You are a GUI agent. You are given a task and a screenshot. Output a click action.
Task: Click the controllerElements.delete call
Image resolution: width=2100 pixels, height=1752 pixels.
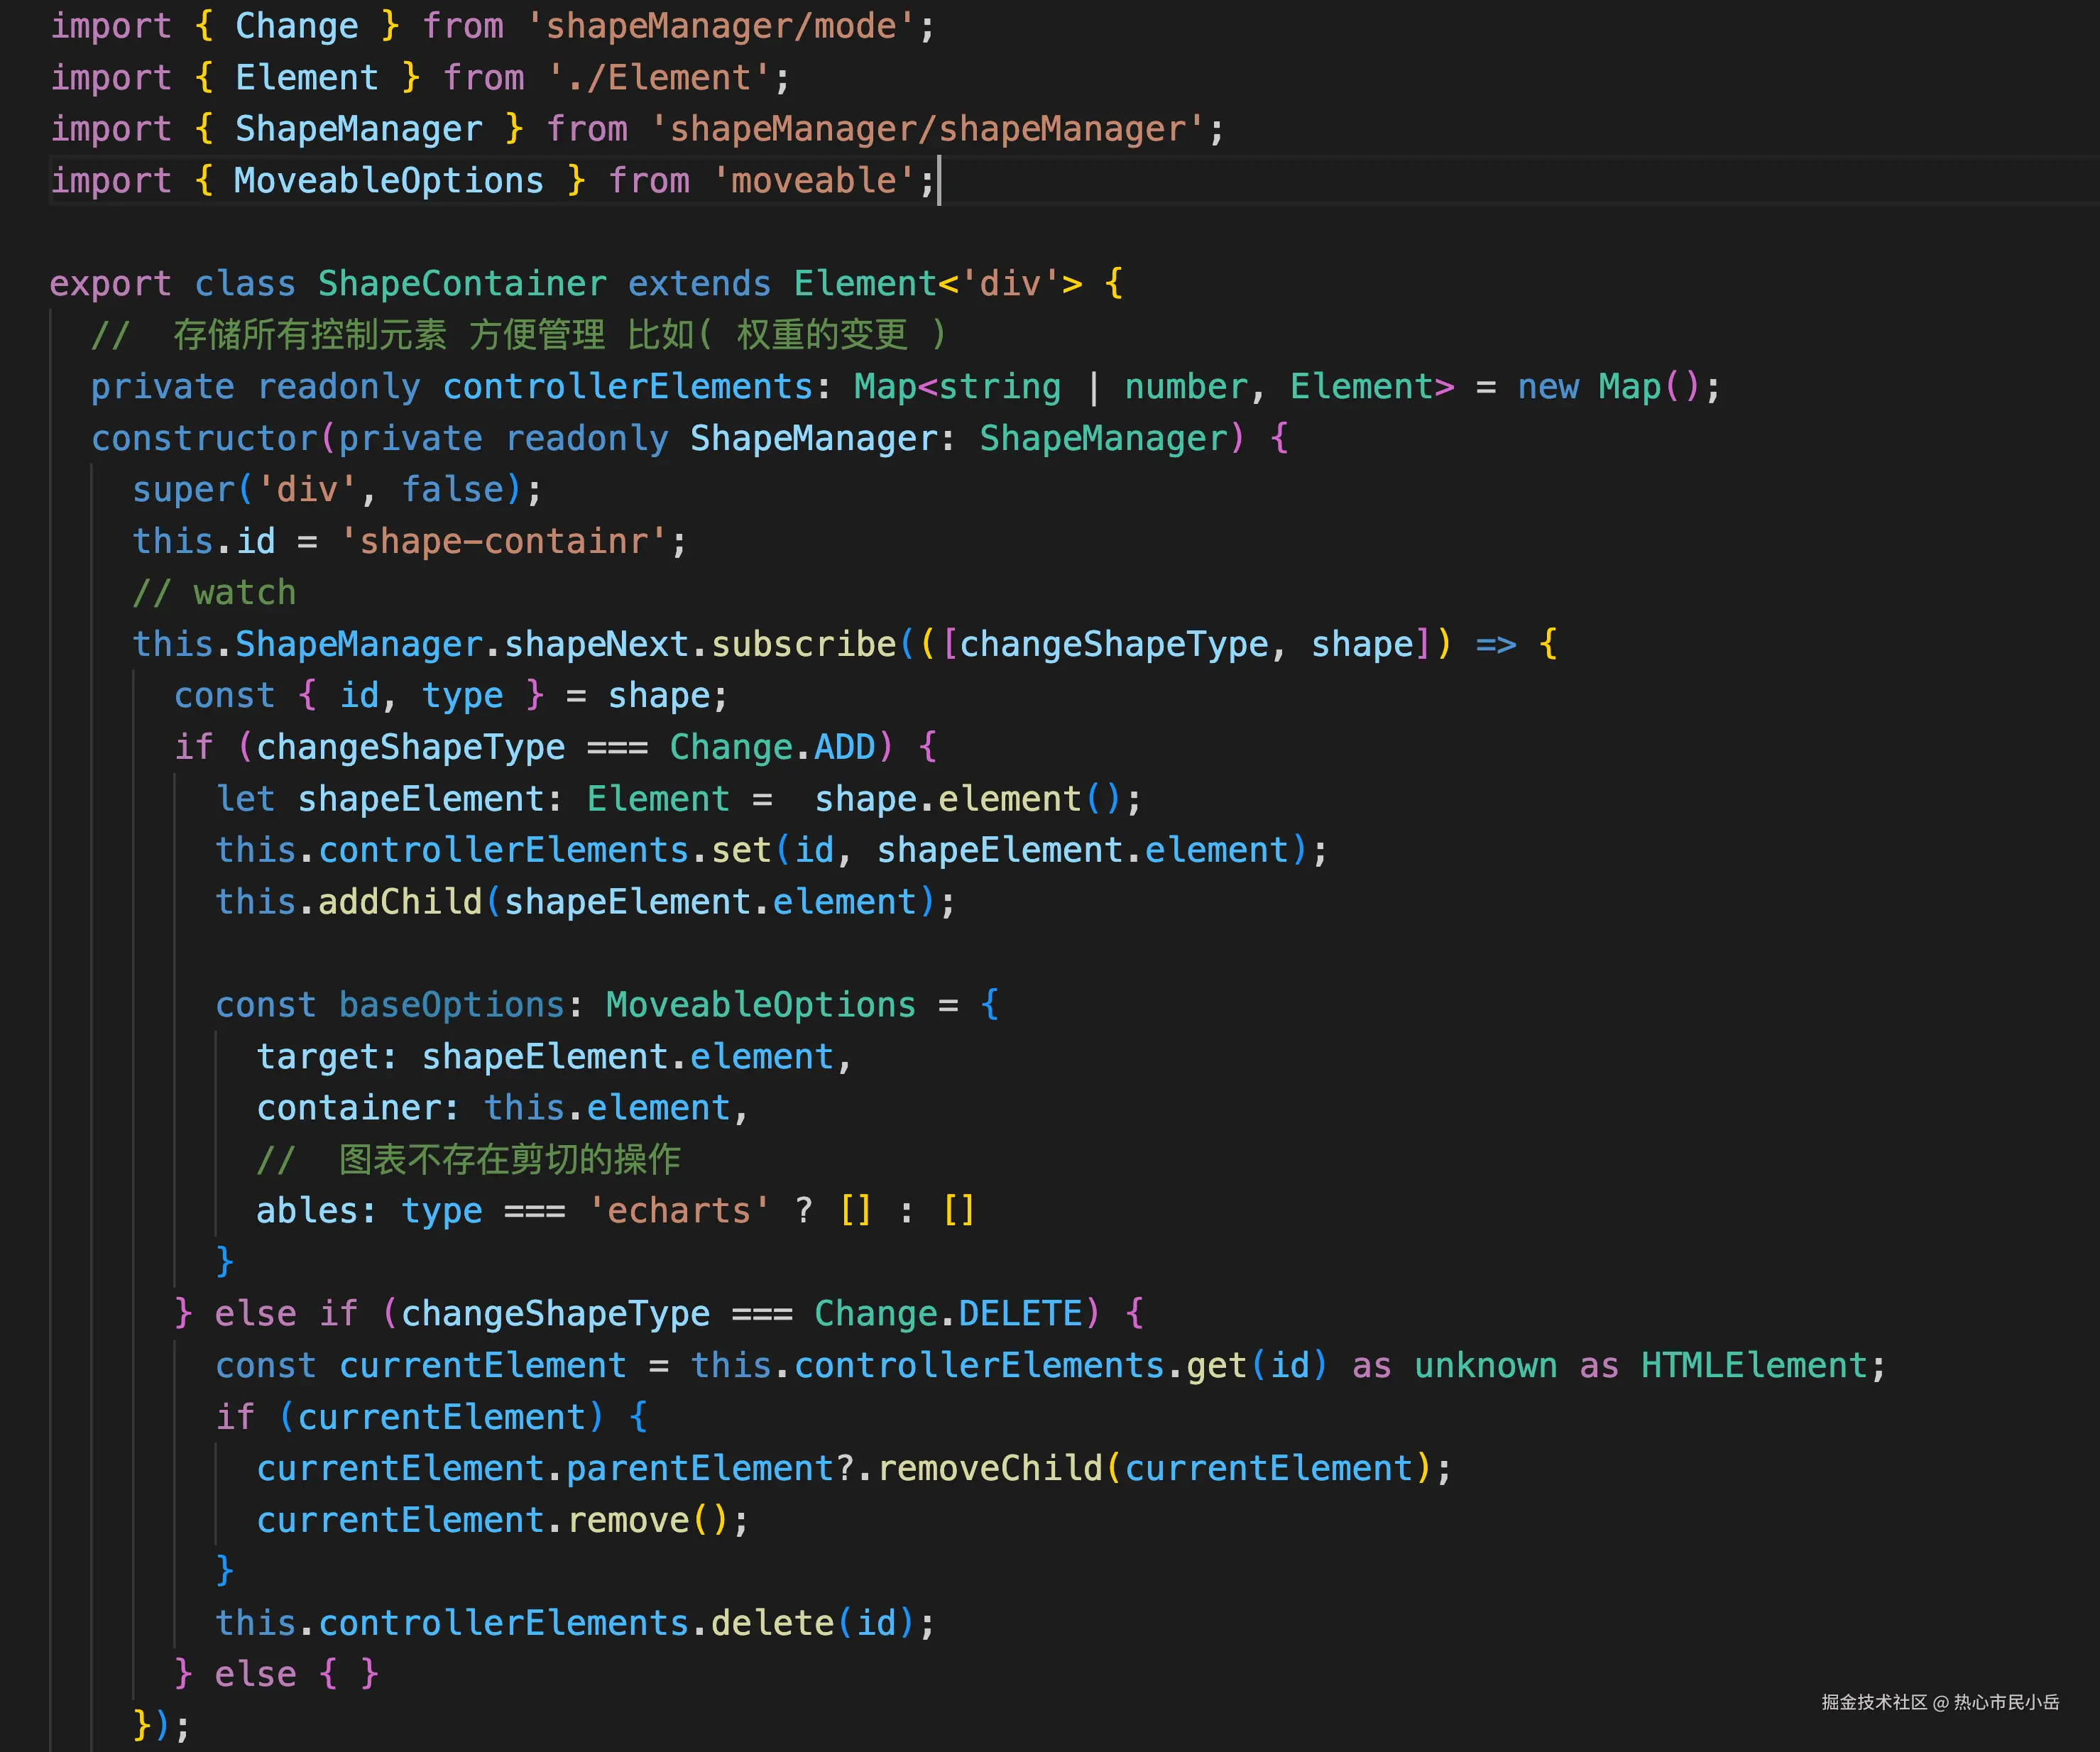[772, 1623]
